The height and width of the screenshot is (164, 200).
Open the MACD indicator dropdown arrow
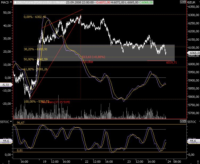(11, 2)
